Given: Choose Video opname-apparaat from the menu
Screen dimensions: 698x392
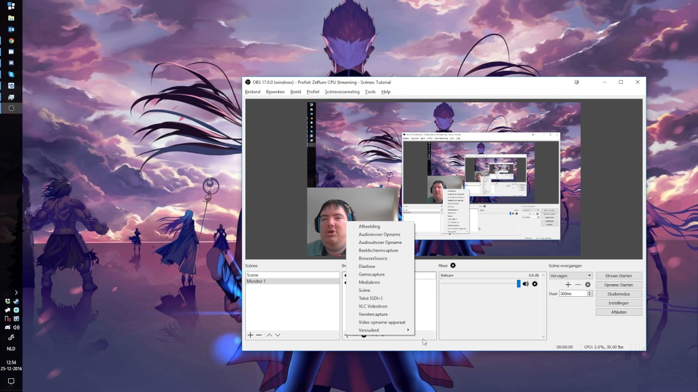Looking at the screenshot, I should pyautogui.click(x=381, y=322).
